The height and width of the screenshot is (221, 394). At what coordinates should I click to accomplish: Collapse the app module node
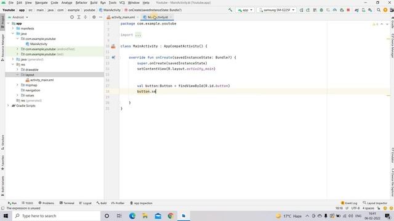pyautogui.click(x=8, y=23)
